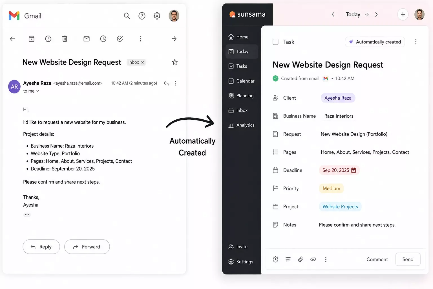
Task: Mark Sunsama task complete with checkbox
Action: (x=276, y=42)
